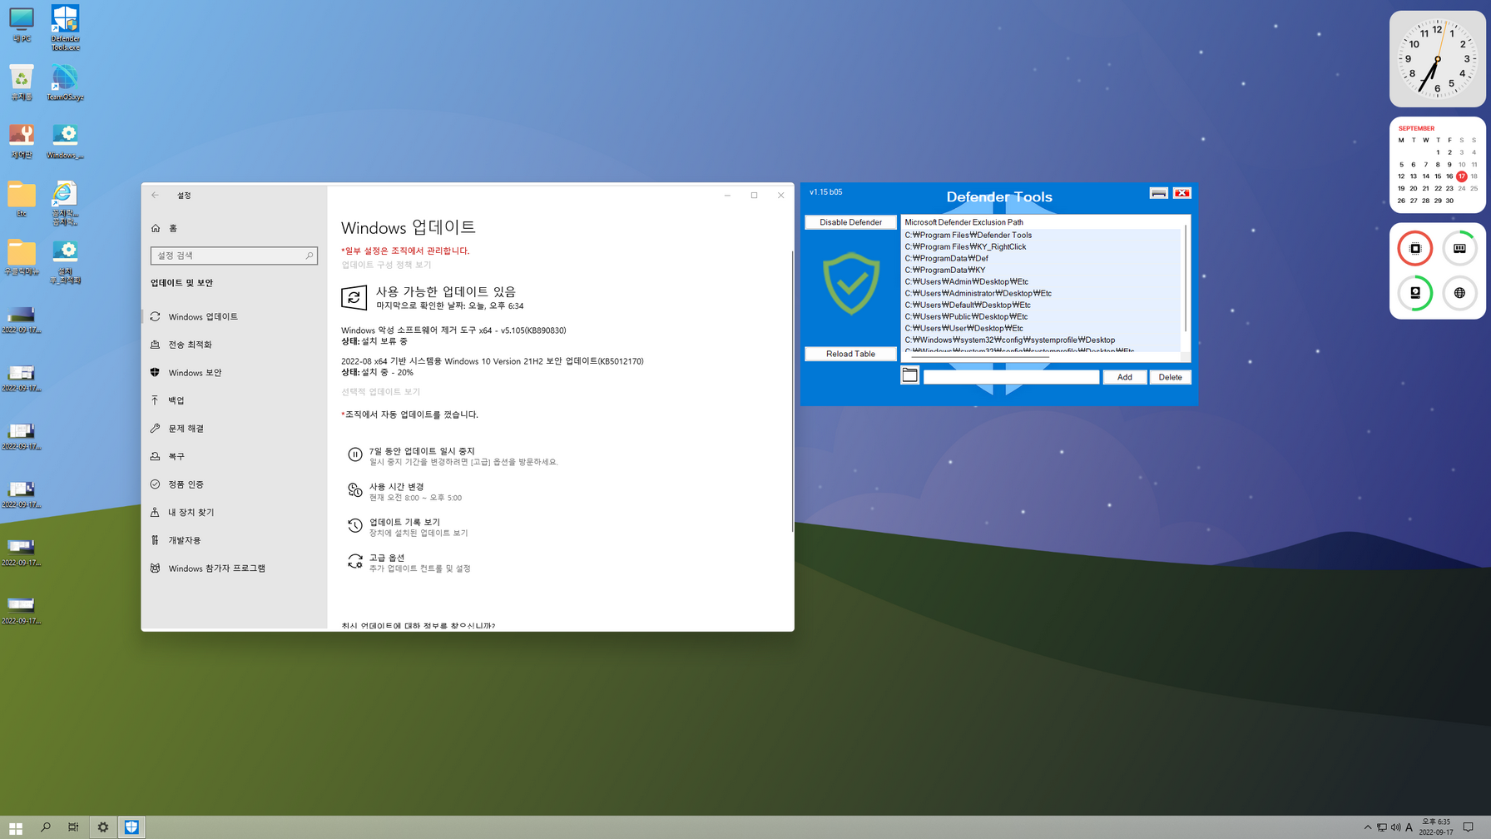Open 전송 최적화 in Settings sidebar
Screen dimensions: 1491x839
point(235,345)
